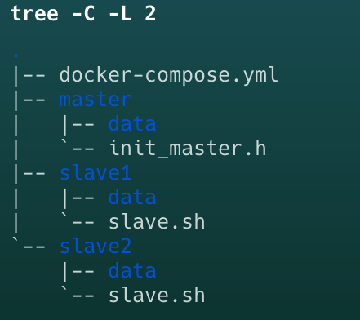
Task: Click the branch connector before docker-compose.yml
Action: coord(29,75)
